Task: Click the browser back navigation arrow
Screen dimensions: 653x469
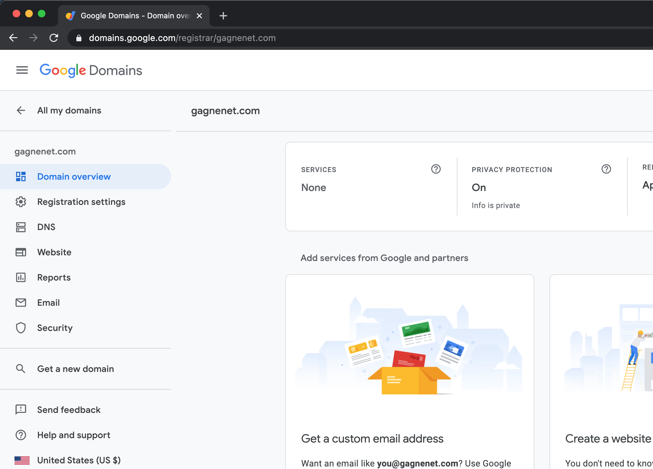Action: 14,38
